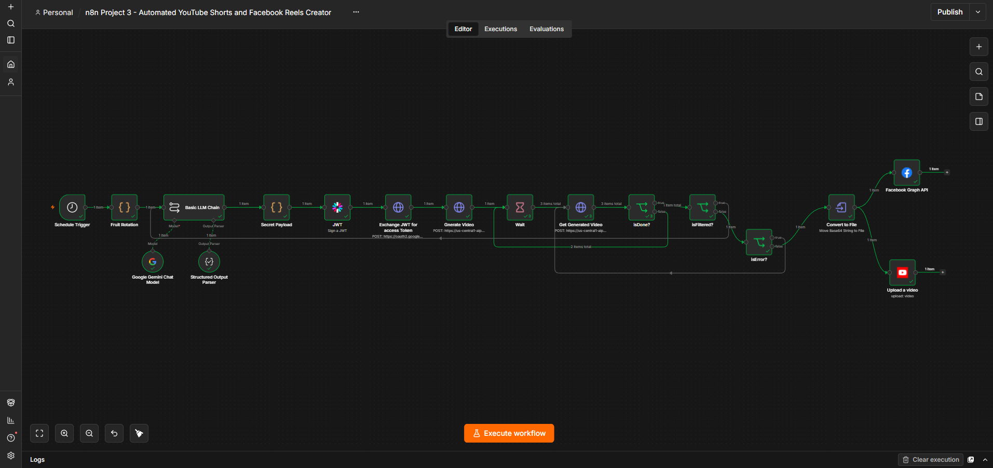Expand the Publish dropdown arrow
The height and width of the screenshot is (468, 993).
click(x=978, y=12)
